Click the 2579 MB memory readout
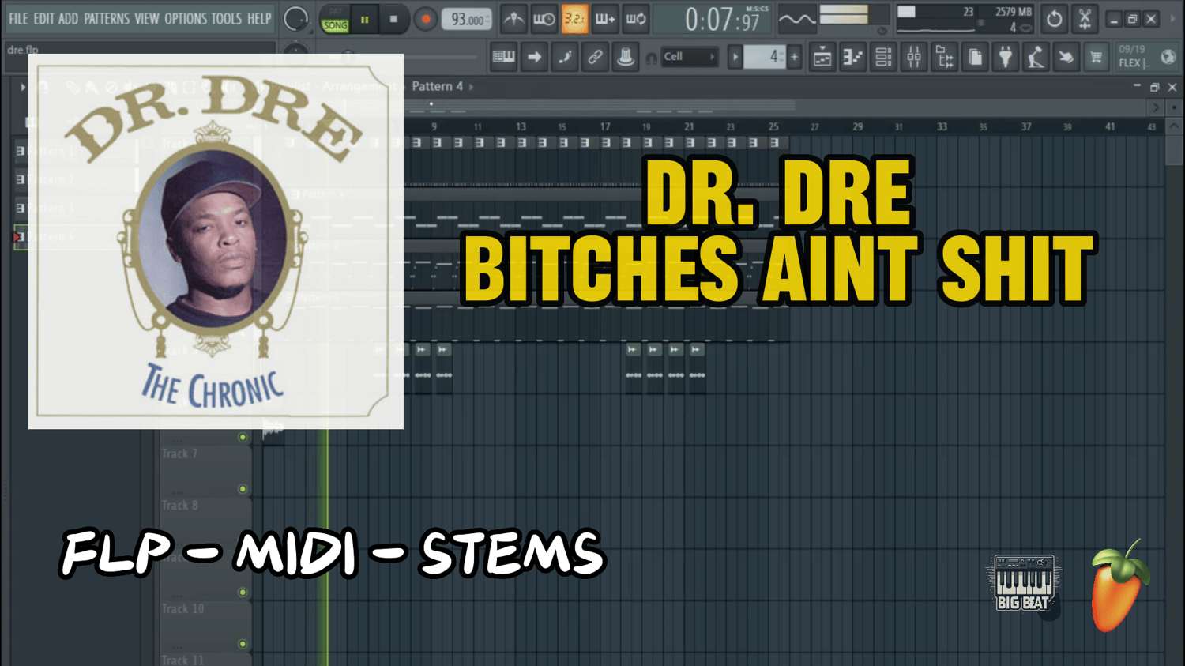 point(1014,12)
